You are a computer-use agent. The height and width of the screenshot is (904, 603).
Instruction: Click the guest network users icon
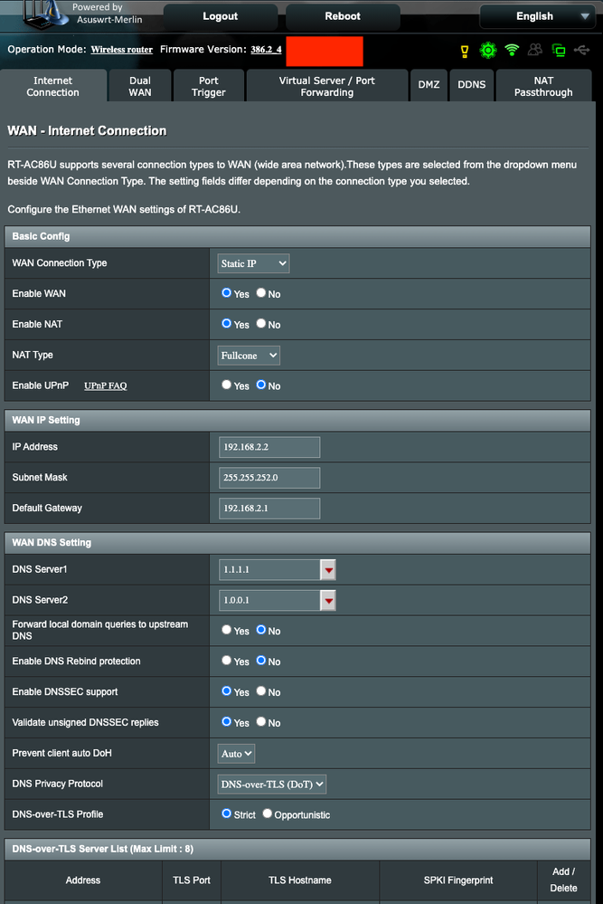pyautogui.click(x=536, y=51)
